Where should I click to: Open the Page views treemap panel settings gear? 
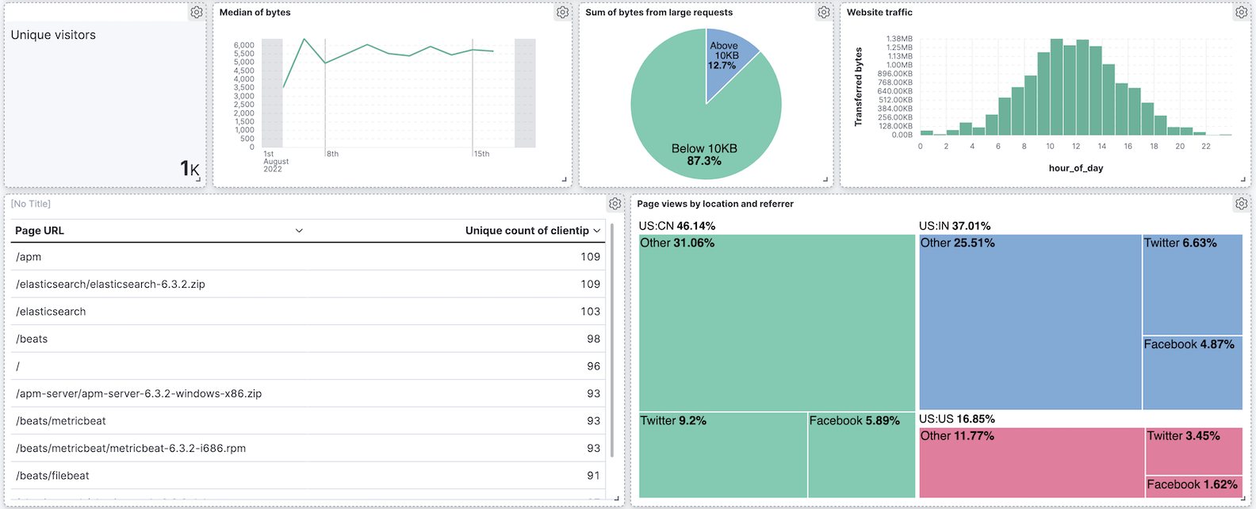click(1241, 204)
